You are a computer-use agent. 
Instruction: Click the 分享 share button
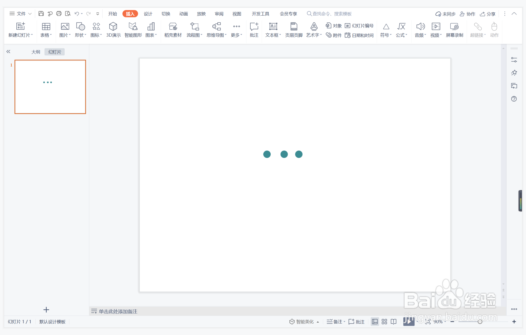point(487,14)
